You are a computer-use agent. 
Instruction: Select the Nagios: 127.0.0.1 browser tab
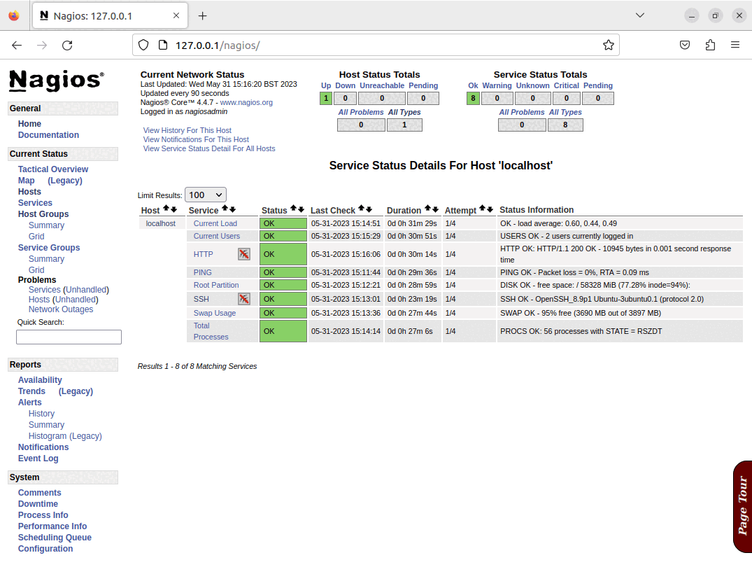[x=98, y=15]
